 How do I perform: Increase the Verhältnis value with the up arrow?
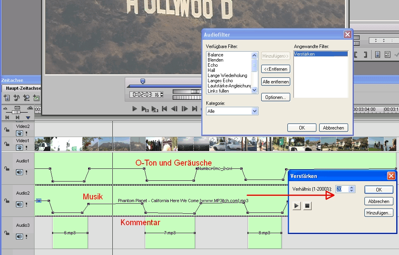[x=351, y=187]
